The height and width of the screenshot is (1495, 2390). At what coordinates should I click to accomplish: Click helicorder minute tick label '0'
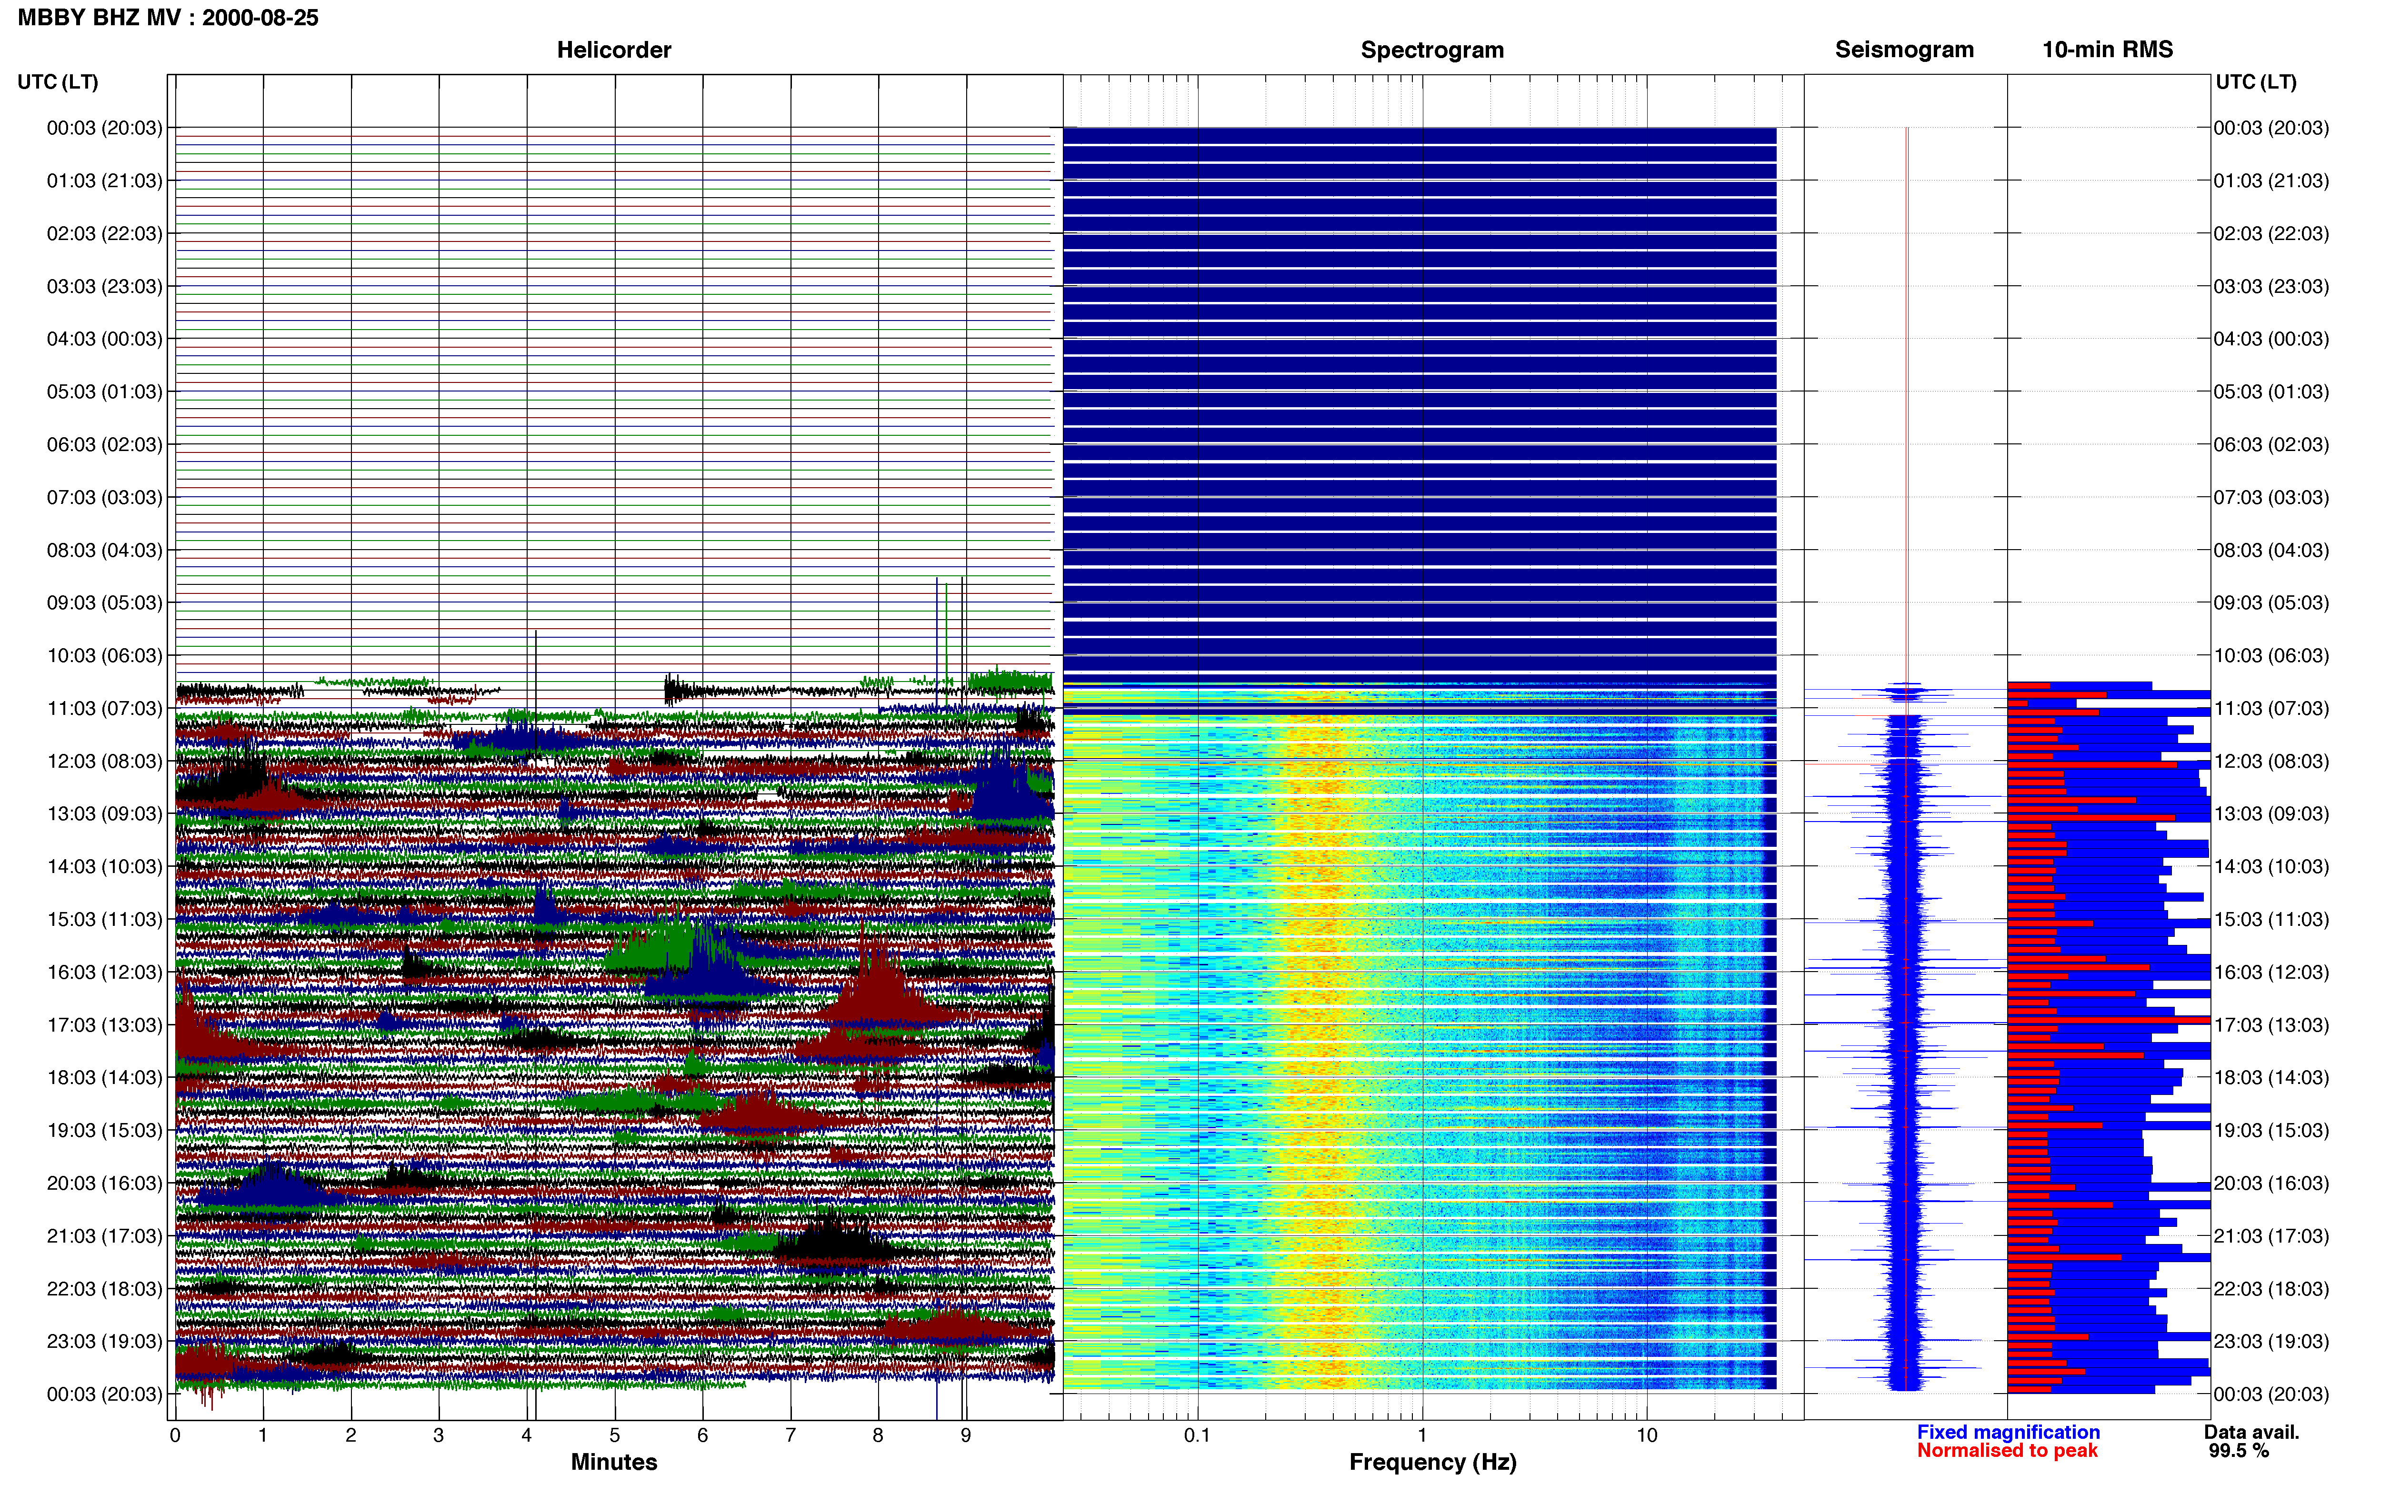tap(175, 1435)
